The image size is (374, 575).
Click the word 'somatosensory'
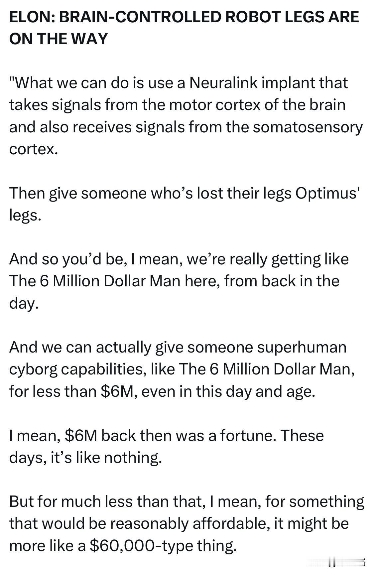308,127
